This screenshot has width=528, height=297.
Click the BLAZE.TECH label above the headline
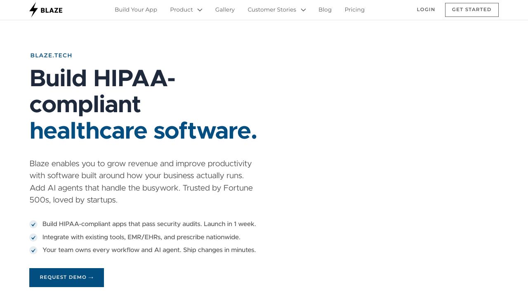[51, 55]
